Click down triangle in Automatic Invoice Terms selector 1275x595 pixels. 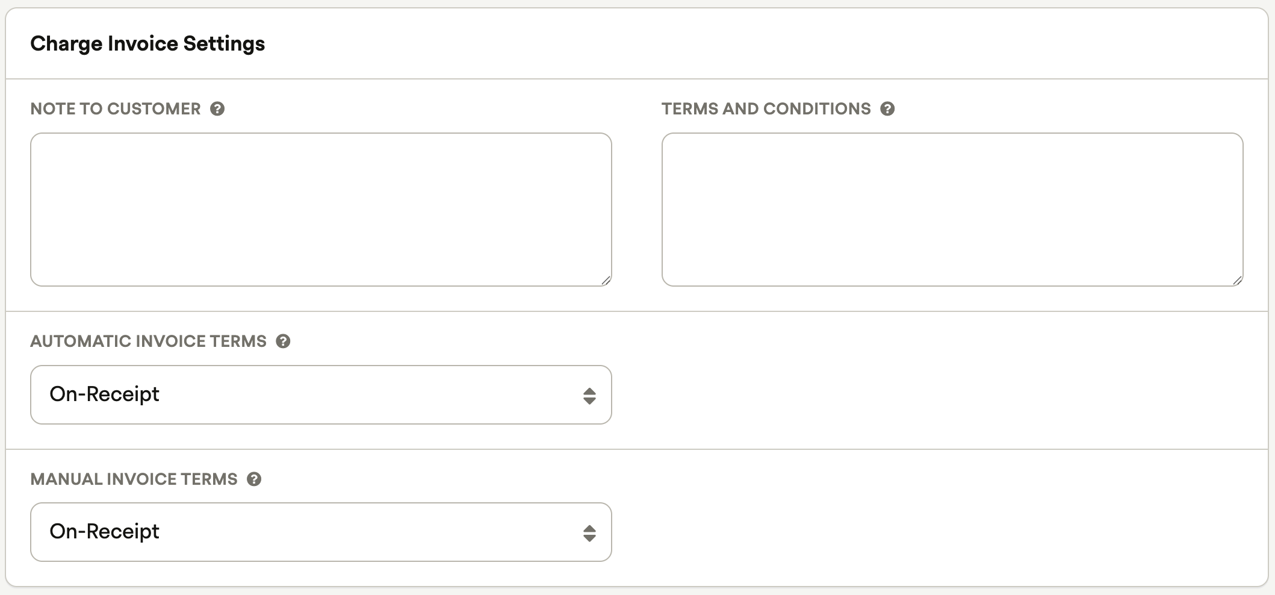(589, 400)
